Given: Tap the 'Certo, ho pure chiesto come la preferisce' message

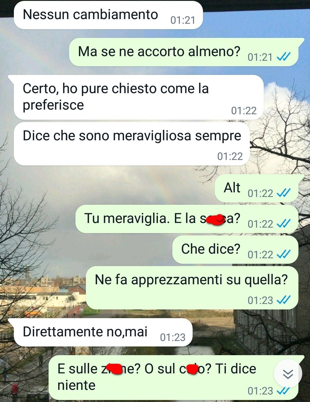Looking at the screenshot, I should [139, 97].
